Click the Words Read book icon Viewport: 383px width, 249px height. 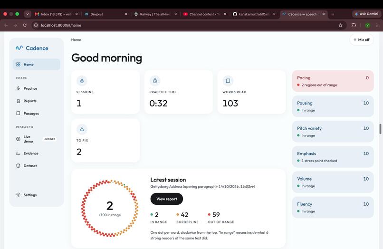pyautogui.click(x=228, y=81)
